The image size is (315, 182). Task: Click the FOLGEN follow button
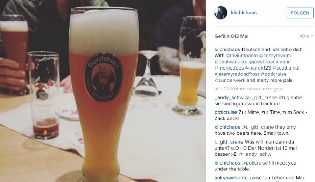pyautogui.click(x=300, y=13)
